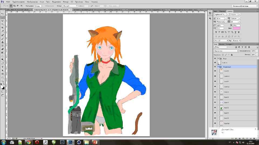Click the pink text color swatch
The image size is (259, 145).
pos(236,28)
